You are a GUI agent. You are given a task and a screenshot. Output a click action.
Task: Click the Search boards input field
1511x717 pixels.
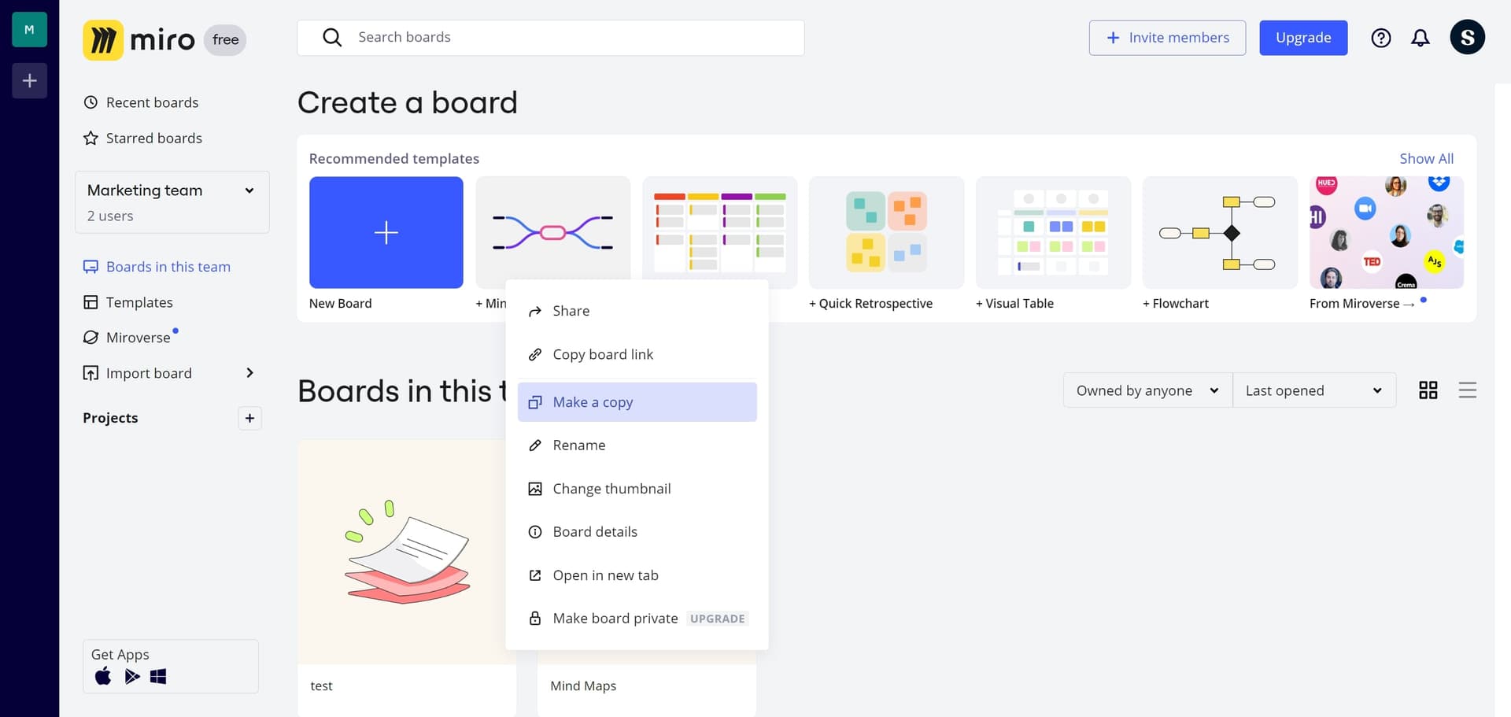tap(551, 38)
